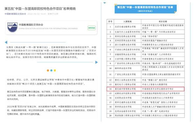Click the 中国教育国际交流协会 account card name

[x=31, y=25]
